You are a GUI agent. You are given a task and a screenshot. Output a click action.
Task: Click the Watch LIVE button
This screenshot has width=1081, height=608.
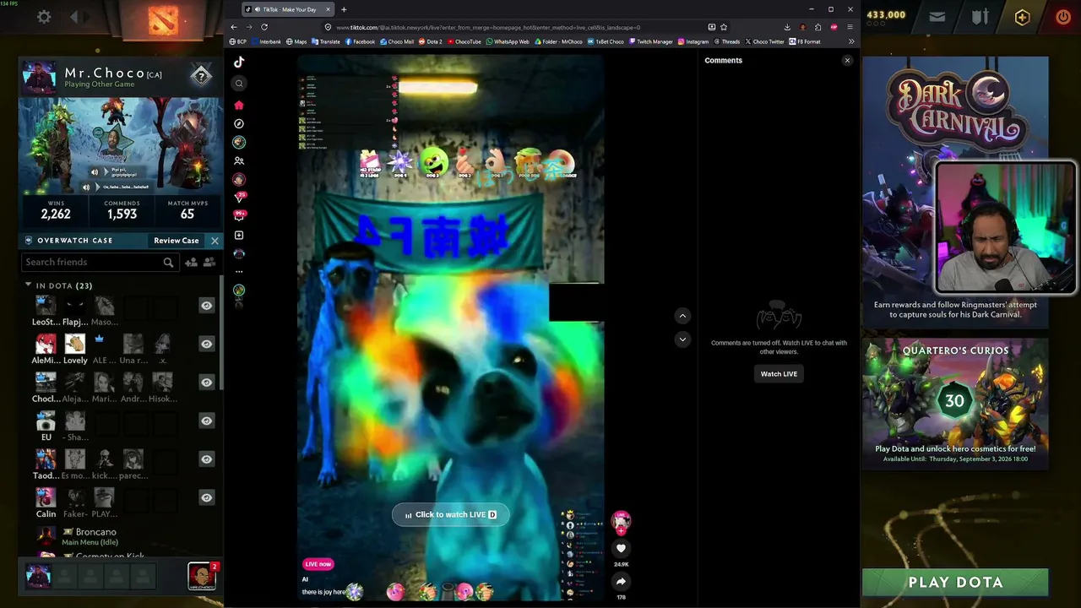pos(779,374)
